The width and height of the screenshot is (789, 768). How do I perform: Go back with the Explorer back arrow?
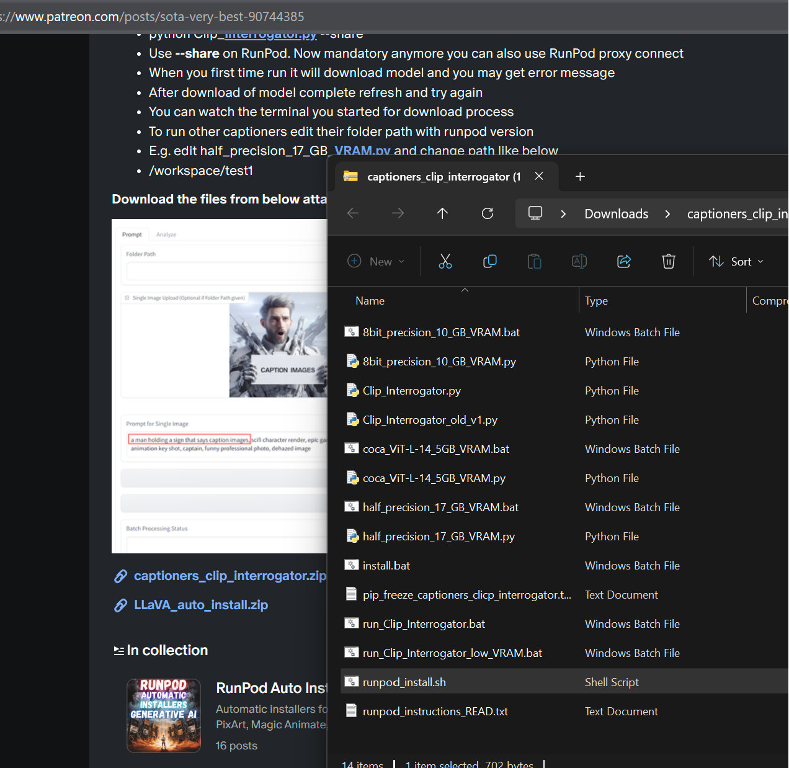353,213
